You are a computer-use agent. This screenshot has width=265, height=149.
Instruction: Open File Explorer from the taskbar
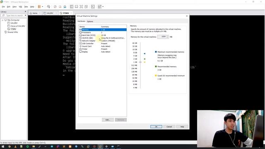[x=34, y=147]
